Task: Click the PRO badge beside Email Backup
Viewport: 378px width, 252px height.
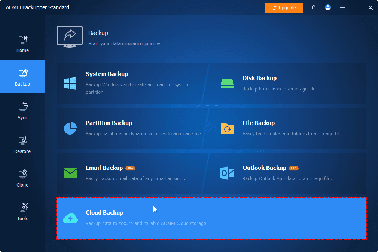Action: [130, 168]
